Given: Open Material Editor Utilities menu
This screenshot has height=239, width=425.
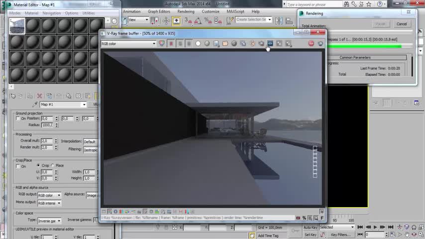Looking at the screenshot, I should pyautogui.click(x=89, y=13).
